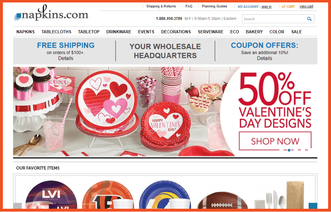
Task: Click the Shop Now button
Action: click(x=275, y=141)
